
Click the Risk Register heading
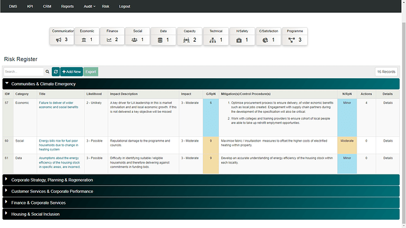click(21, 59)
